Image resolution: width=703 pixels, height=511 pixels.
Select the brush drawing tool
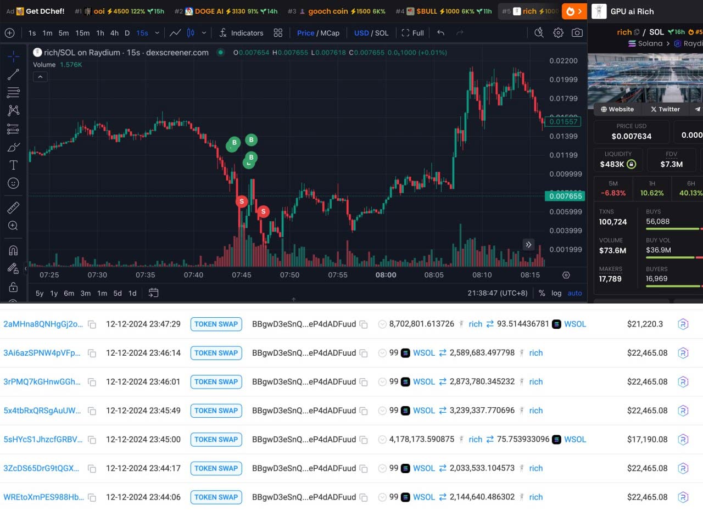[x=13, y=147]
